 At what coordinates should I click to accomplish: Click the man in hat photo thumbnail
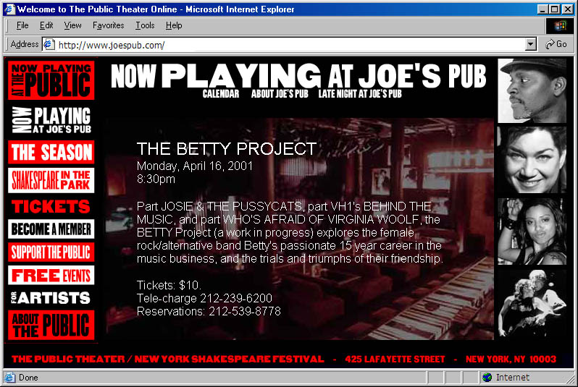click(532, 90)
